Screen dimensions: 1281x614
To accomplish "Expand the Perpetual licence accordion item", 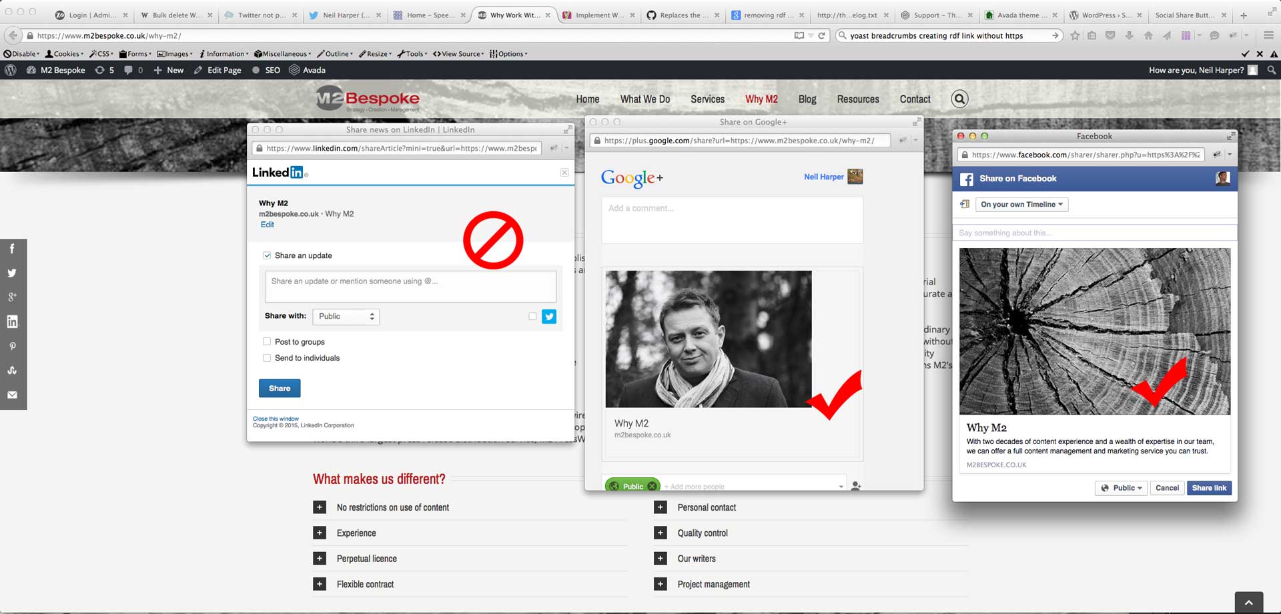I will pos(320,559).
